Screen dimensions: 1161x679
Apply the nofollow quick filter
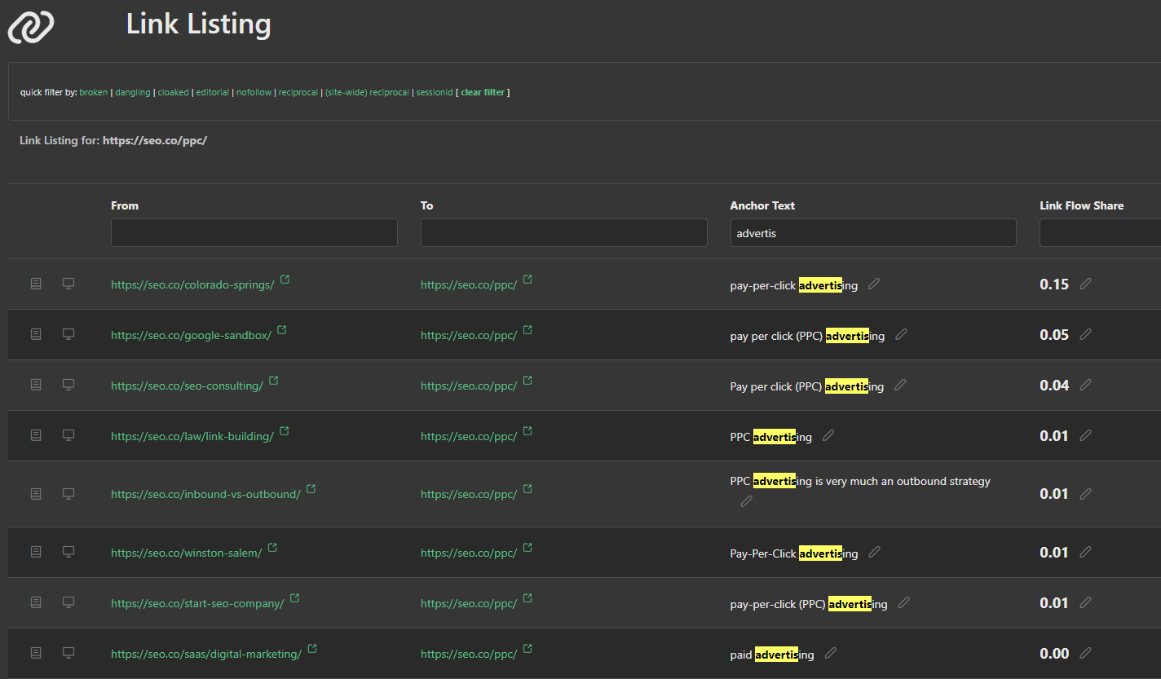pos(254,93)
